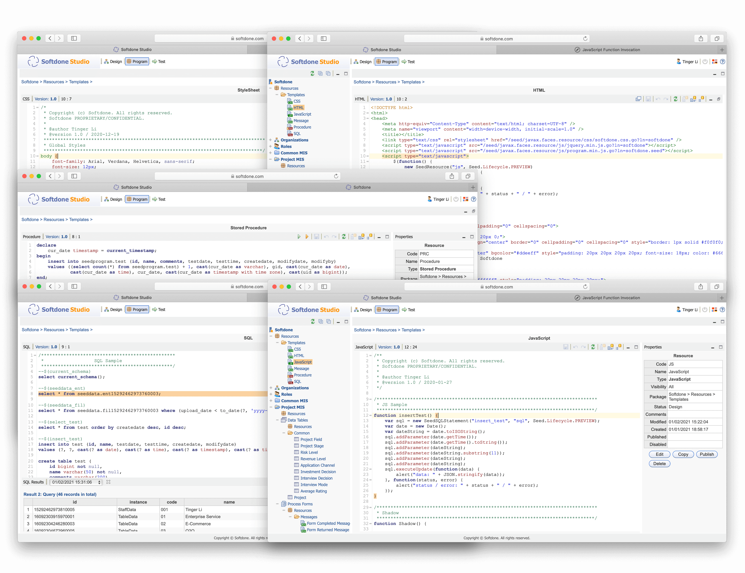
Task: Expand Common MIS node in JavaScript window tree
Action: (x=271, y=401)
